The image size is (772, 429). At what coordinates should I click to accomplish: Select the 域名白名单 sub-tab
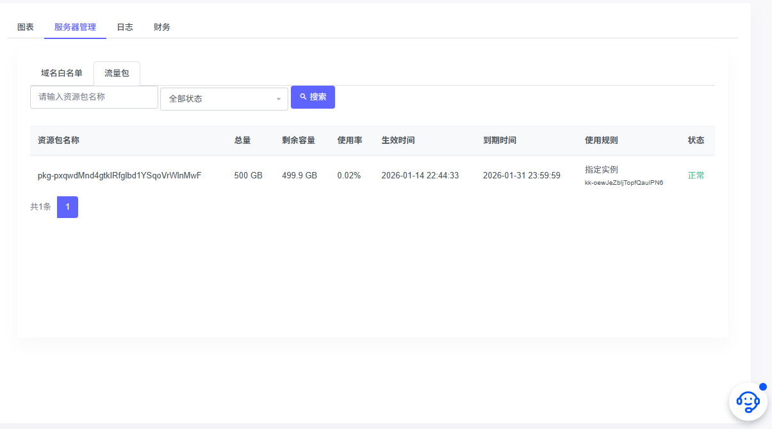[62, 73]
